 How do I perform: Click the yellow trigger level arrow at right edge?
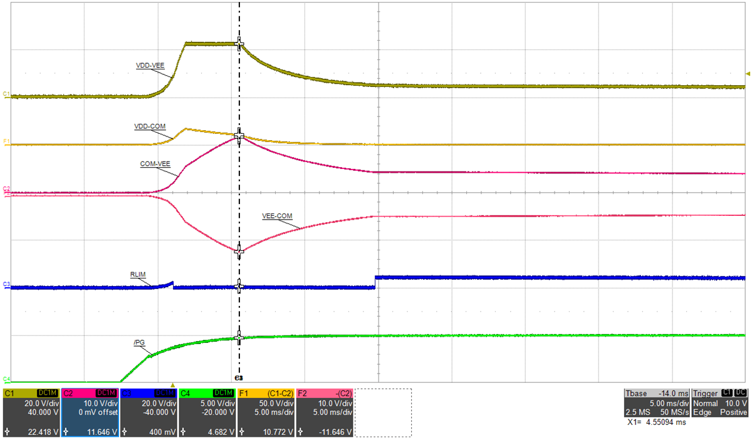[x=747, y=73]
